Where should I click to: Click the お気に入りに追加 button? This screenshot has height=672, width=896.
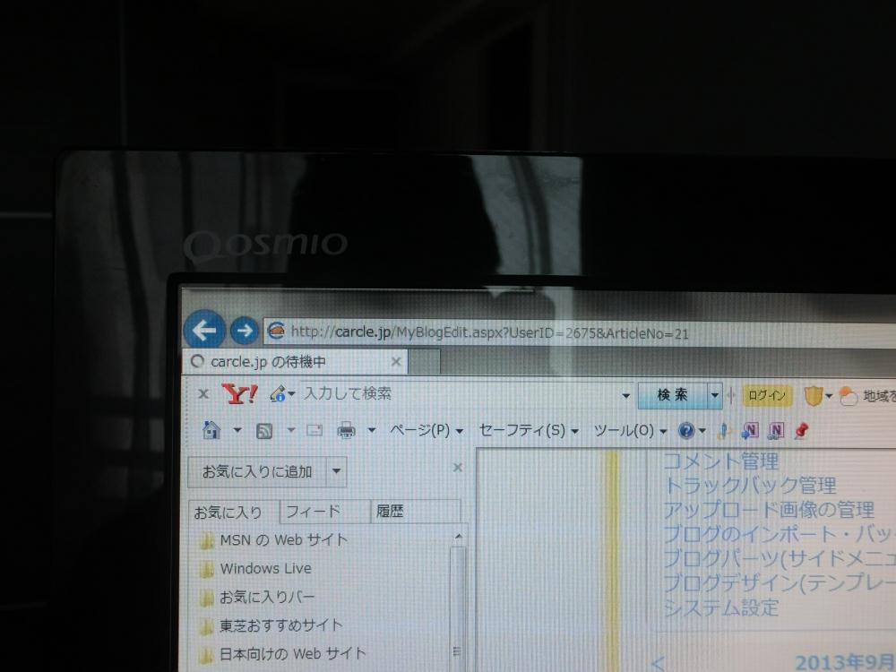(256, 471)
